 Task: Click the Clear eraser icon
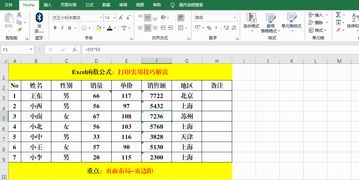[338, 30]
